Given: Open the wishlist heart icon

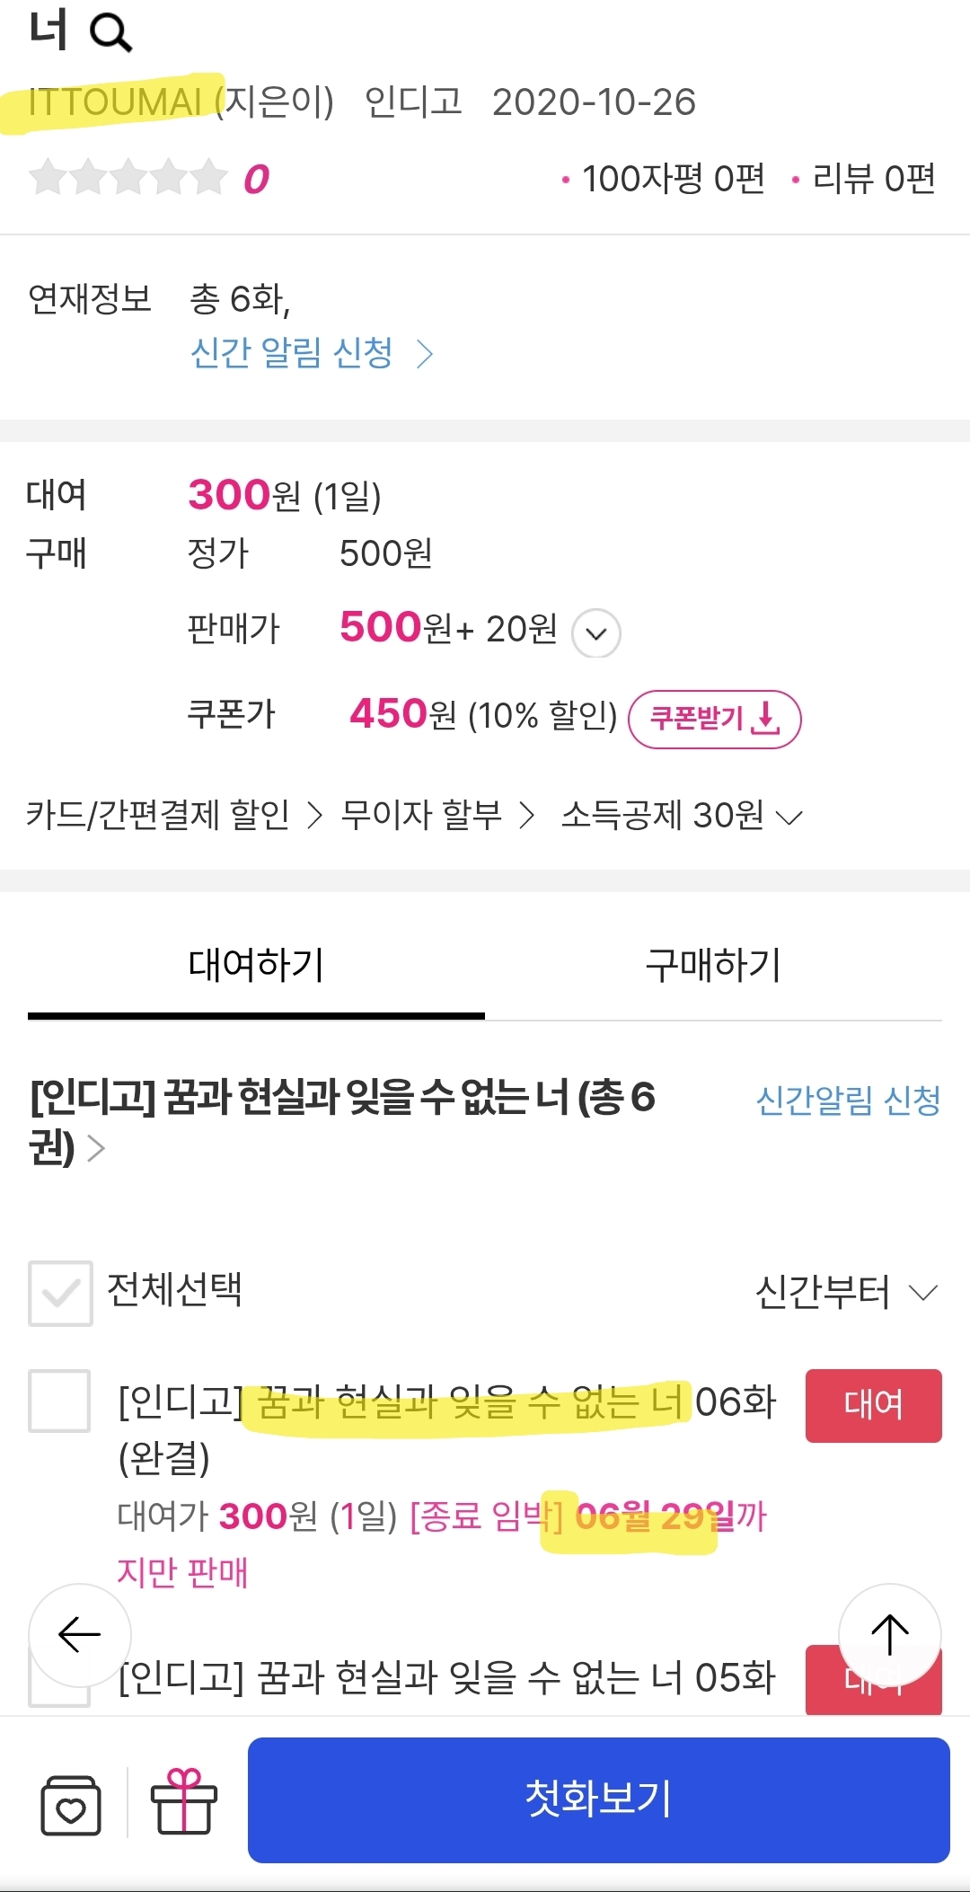Looking at the screenshot, I should pos(70,1804).
